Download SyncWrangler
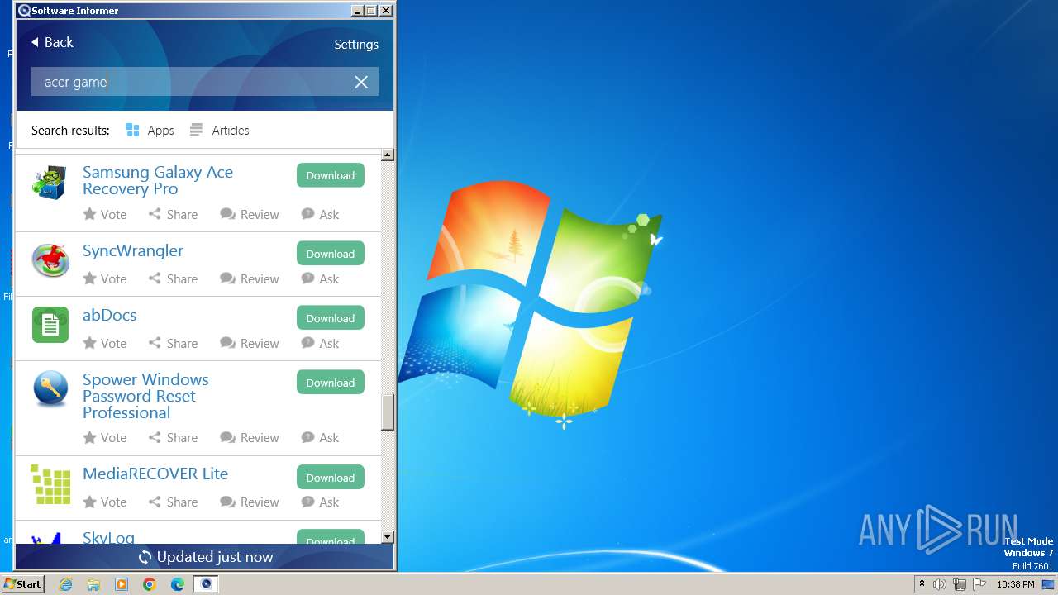The height and width of the screenshot is (595, 1058). pyautogui.click(x=331, y=254)
